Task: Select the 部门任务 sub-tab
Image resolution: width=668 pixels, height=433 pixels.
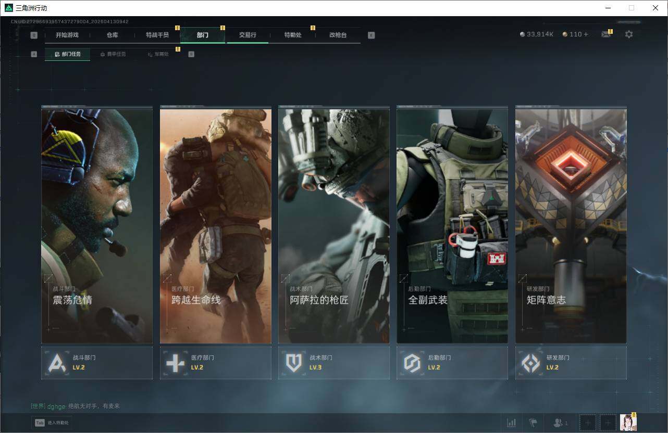Action: coord(68,54)
